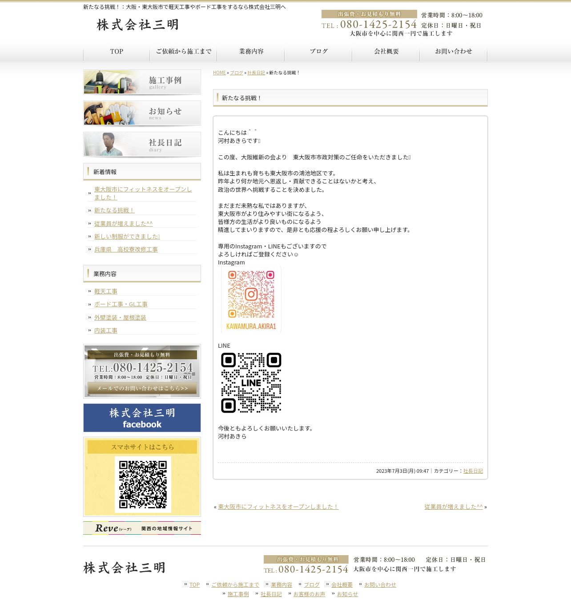Image resolution: width=571 pixels, height=609 pixels.
Task: Open the Reve 関西の地域情報サイト banner
Action: (142, 528)
